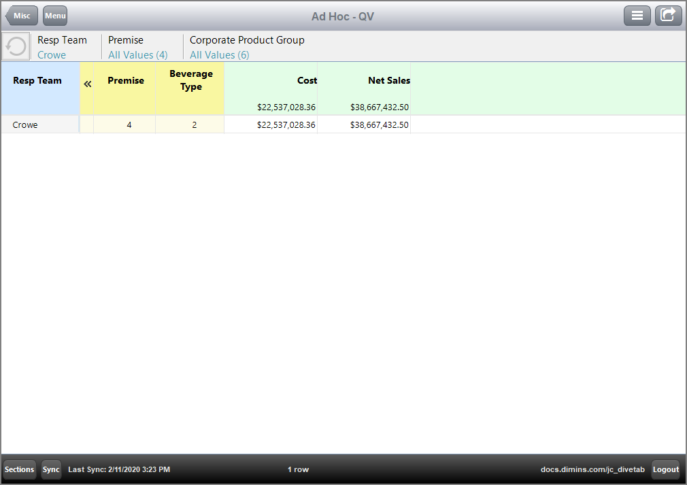
Task: Select the Crowe row cell
Action: (x=26, y=125)
